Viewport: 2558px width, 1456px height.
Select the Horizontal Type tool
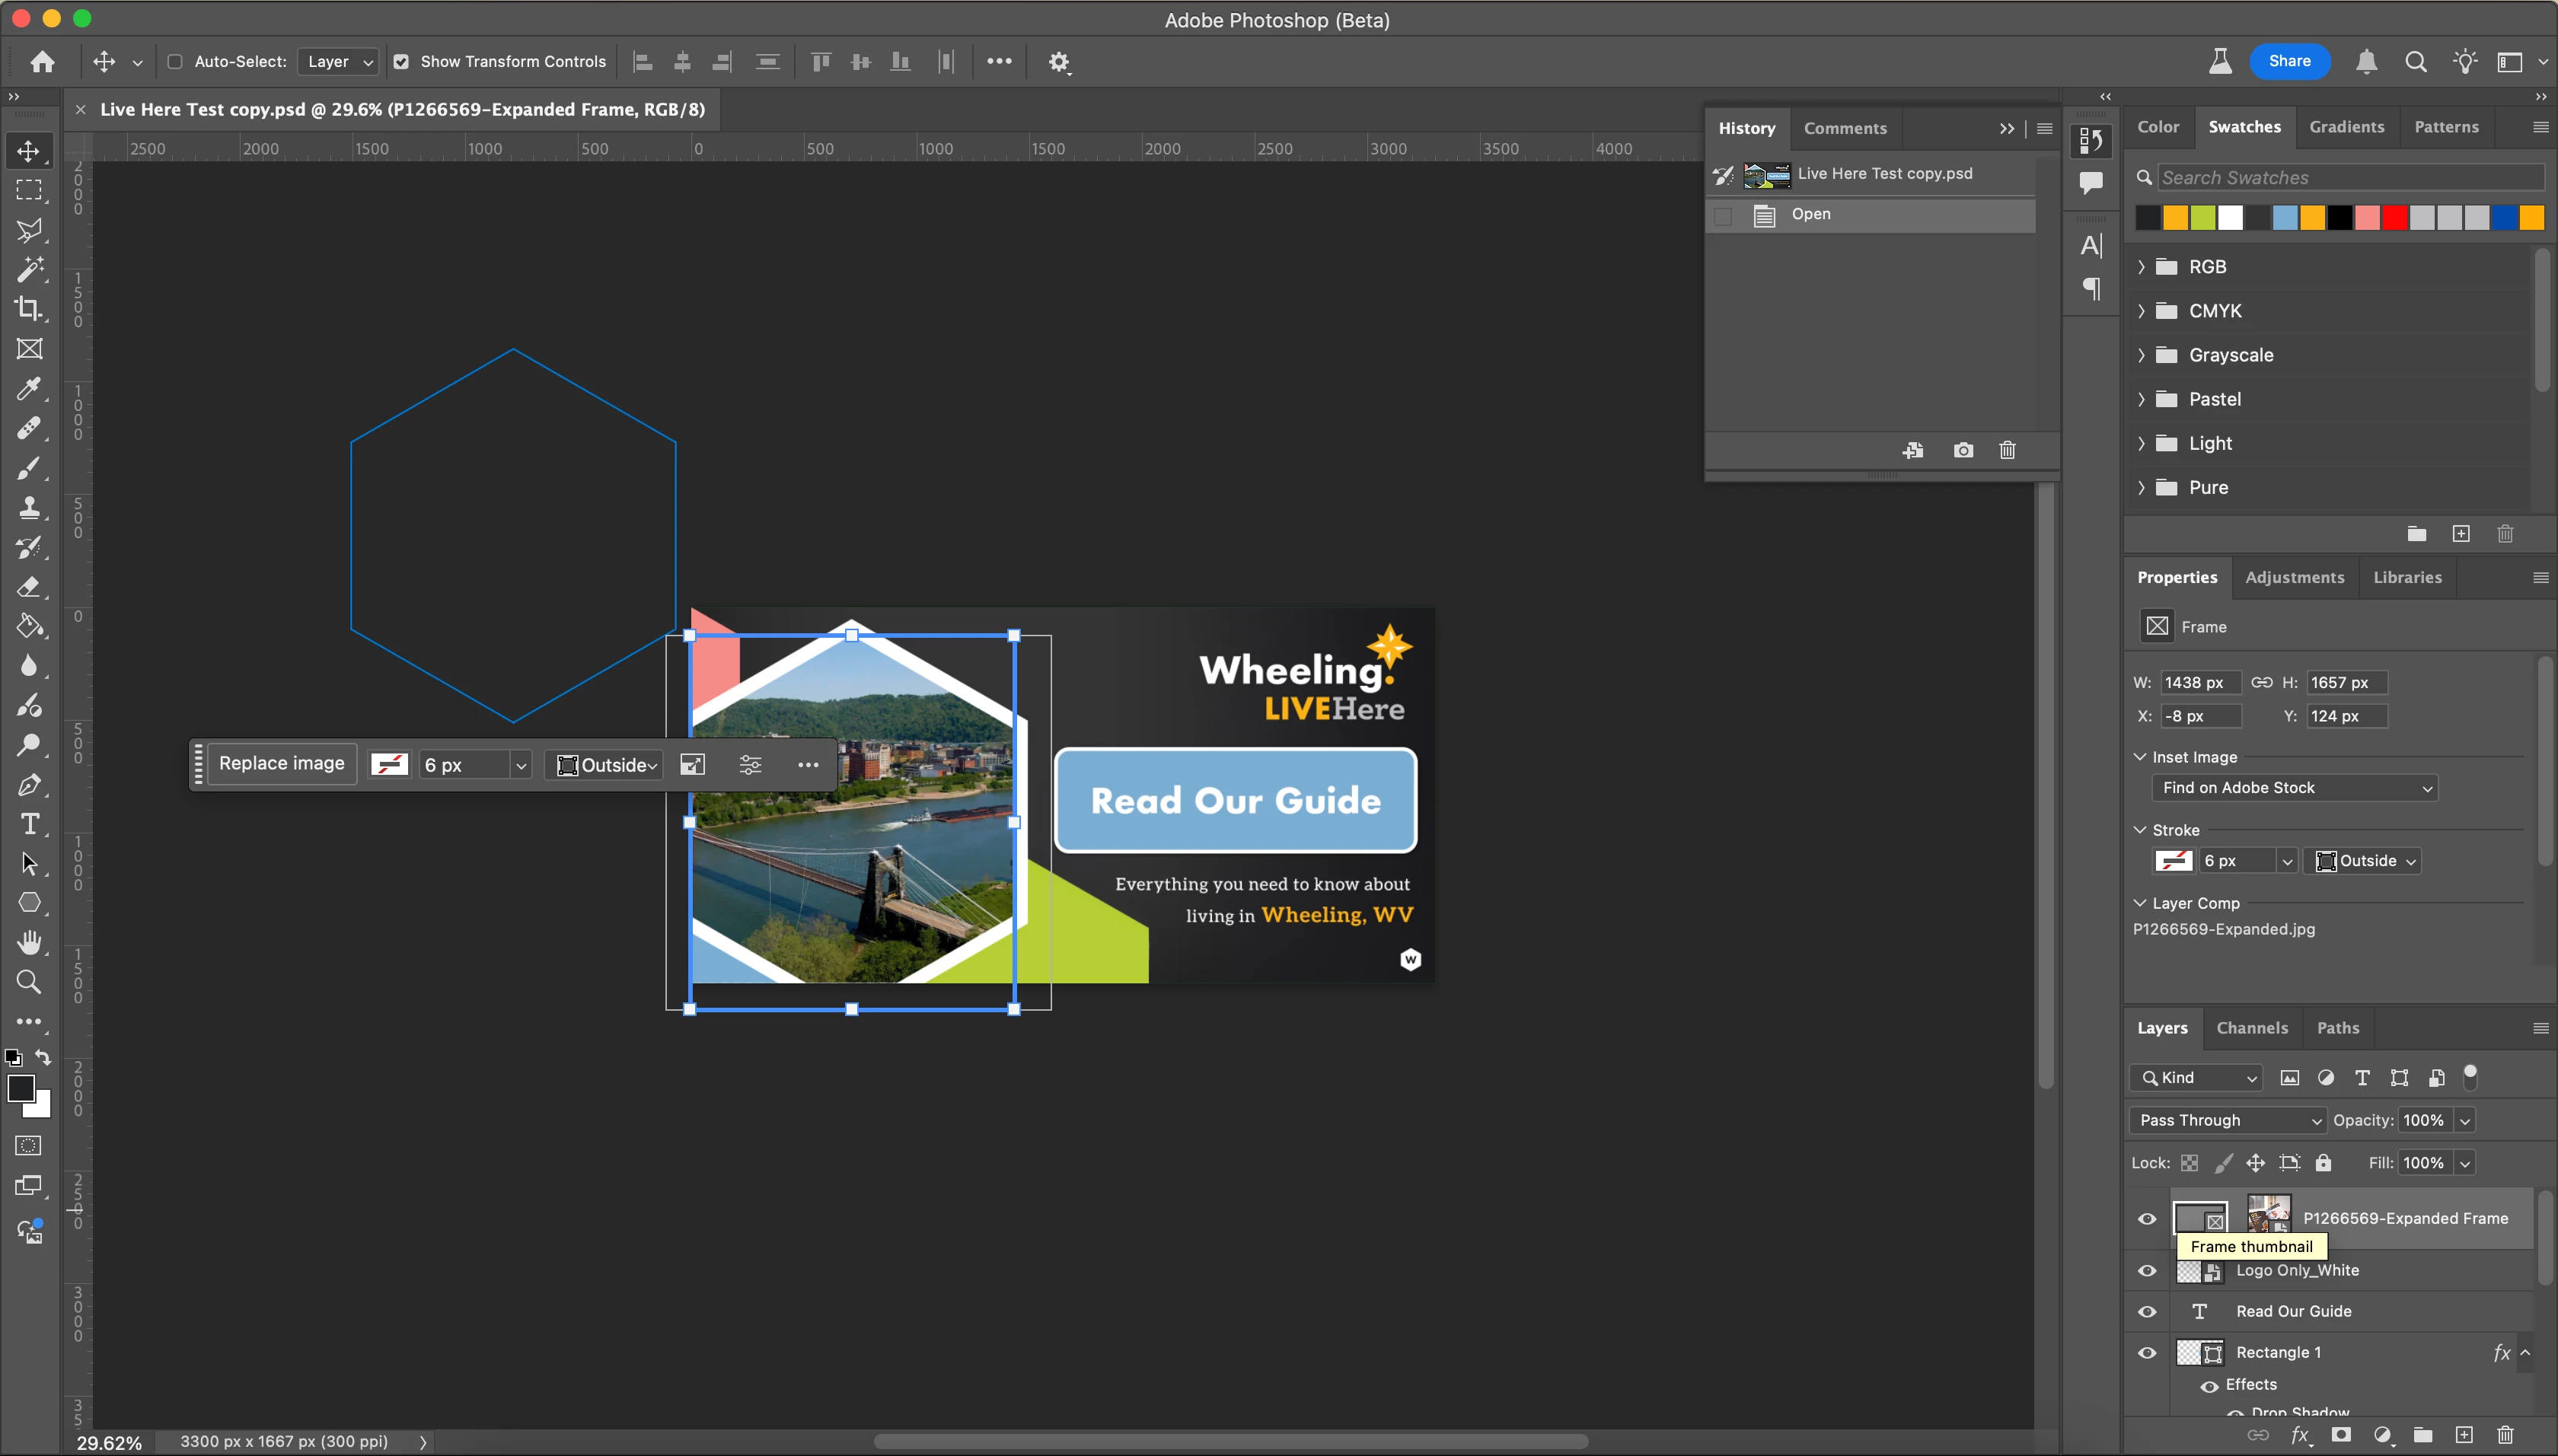tap(29, 824)
